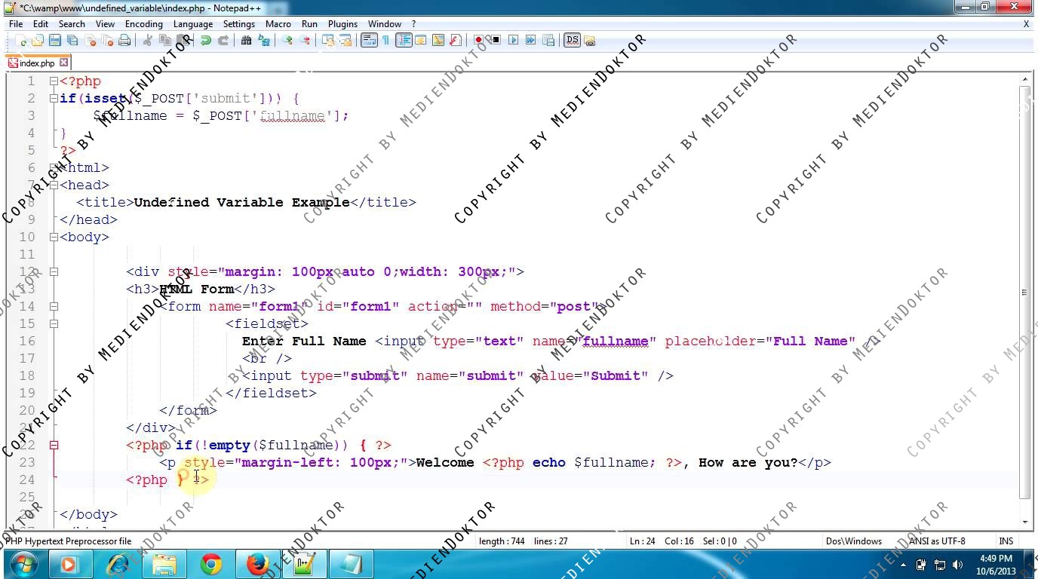Click Run macro multiple times icon

(530, 40)
